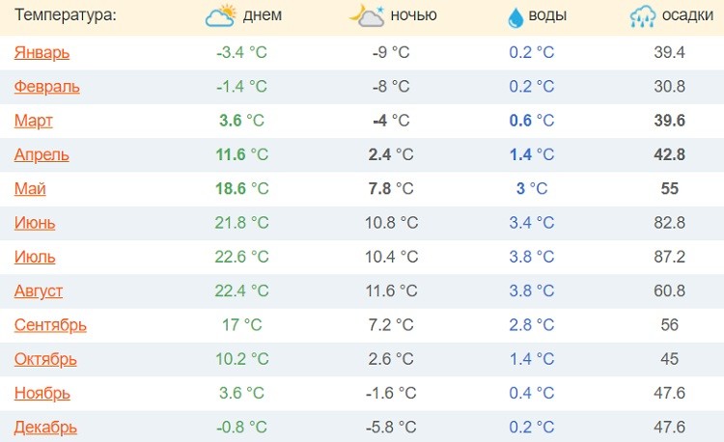724x442 pixels.
Task: Open the Февраль month link
Action: (x=46, y=87)
